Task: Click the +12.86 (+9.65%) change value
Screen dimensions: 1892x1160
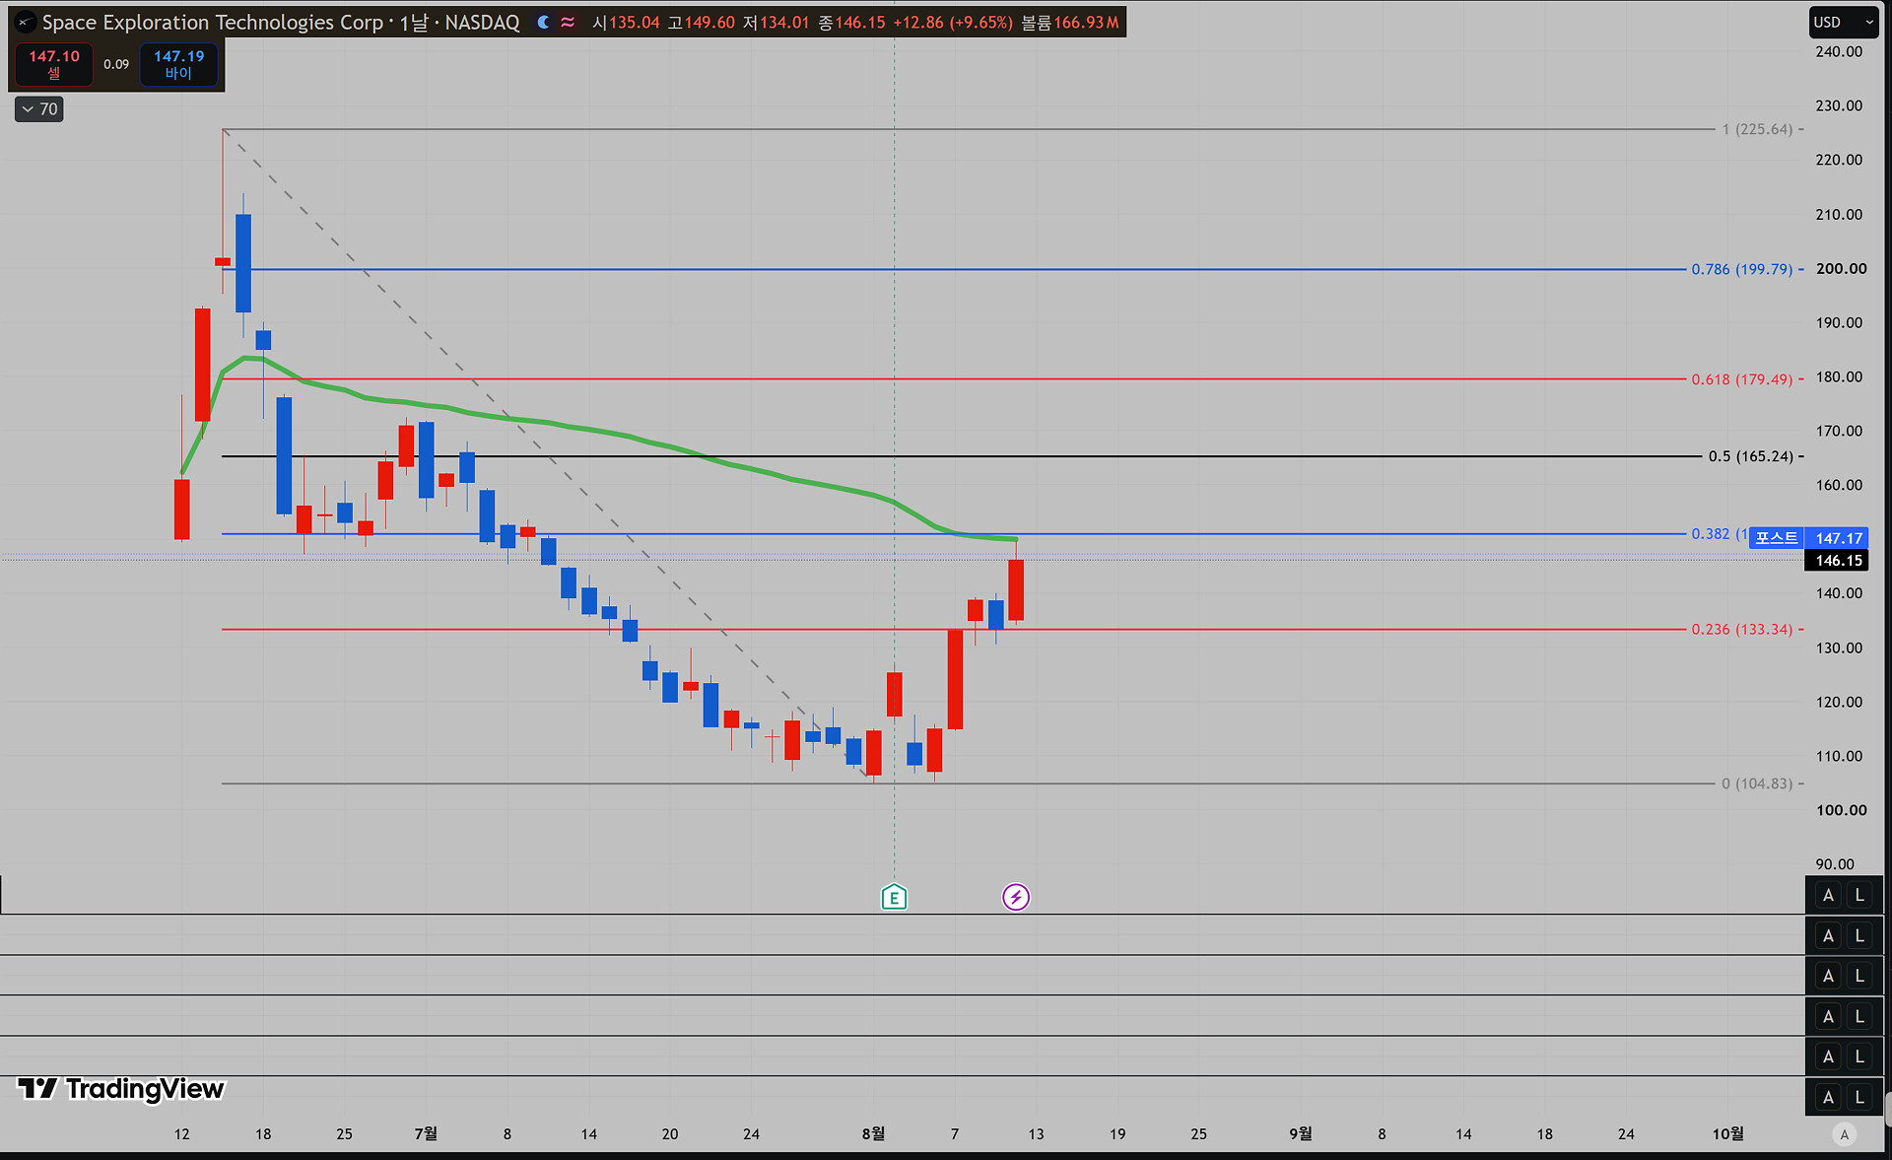Action: 953,22
